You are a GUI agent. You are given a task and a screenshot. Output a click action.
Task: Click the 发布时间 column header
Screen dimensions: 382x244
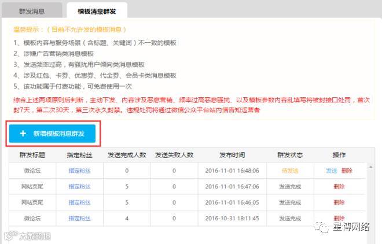232,155
